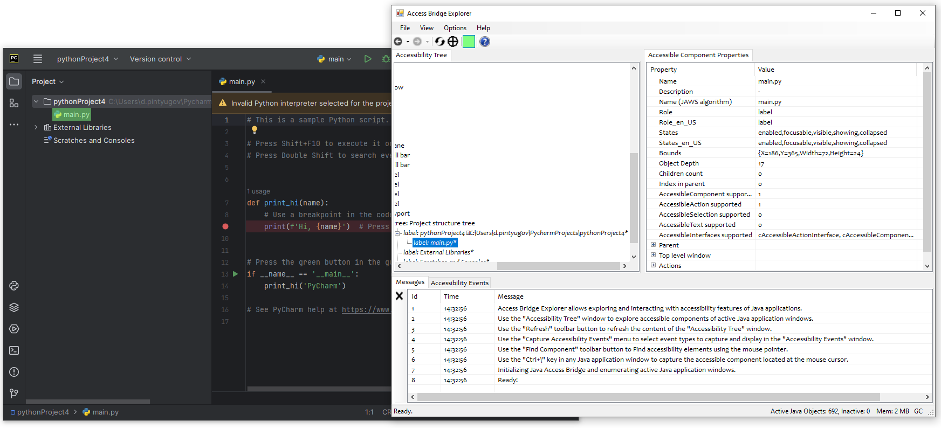Click the properties panel vertical scrollbar
The image size is (941, 428).
(927, 162)
